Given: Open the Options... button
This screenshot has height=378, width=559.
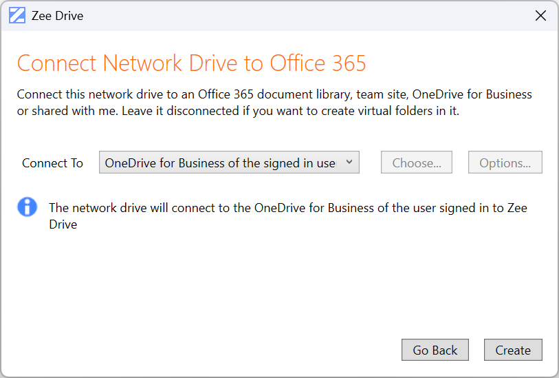Looking at the screenshot, I should click(505, 163).
